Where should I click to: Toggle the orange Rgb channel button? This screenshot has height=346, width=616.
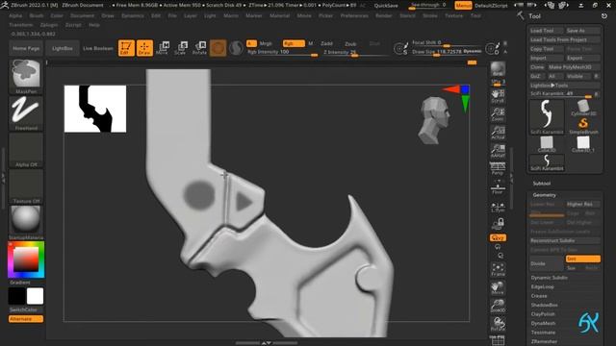point(293,43)
